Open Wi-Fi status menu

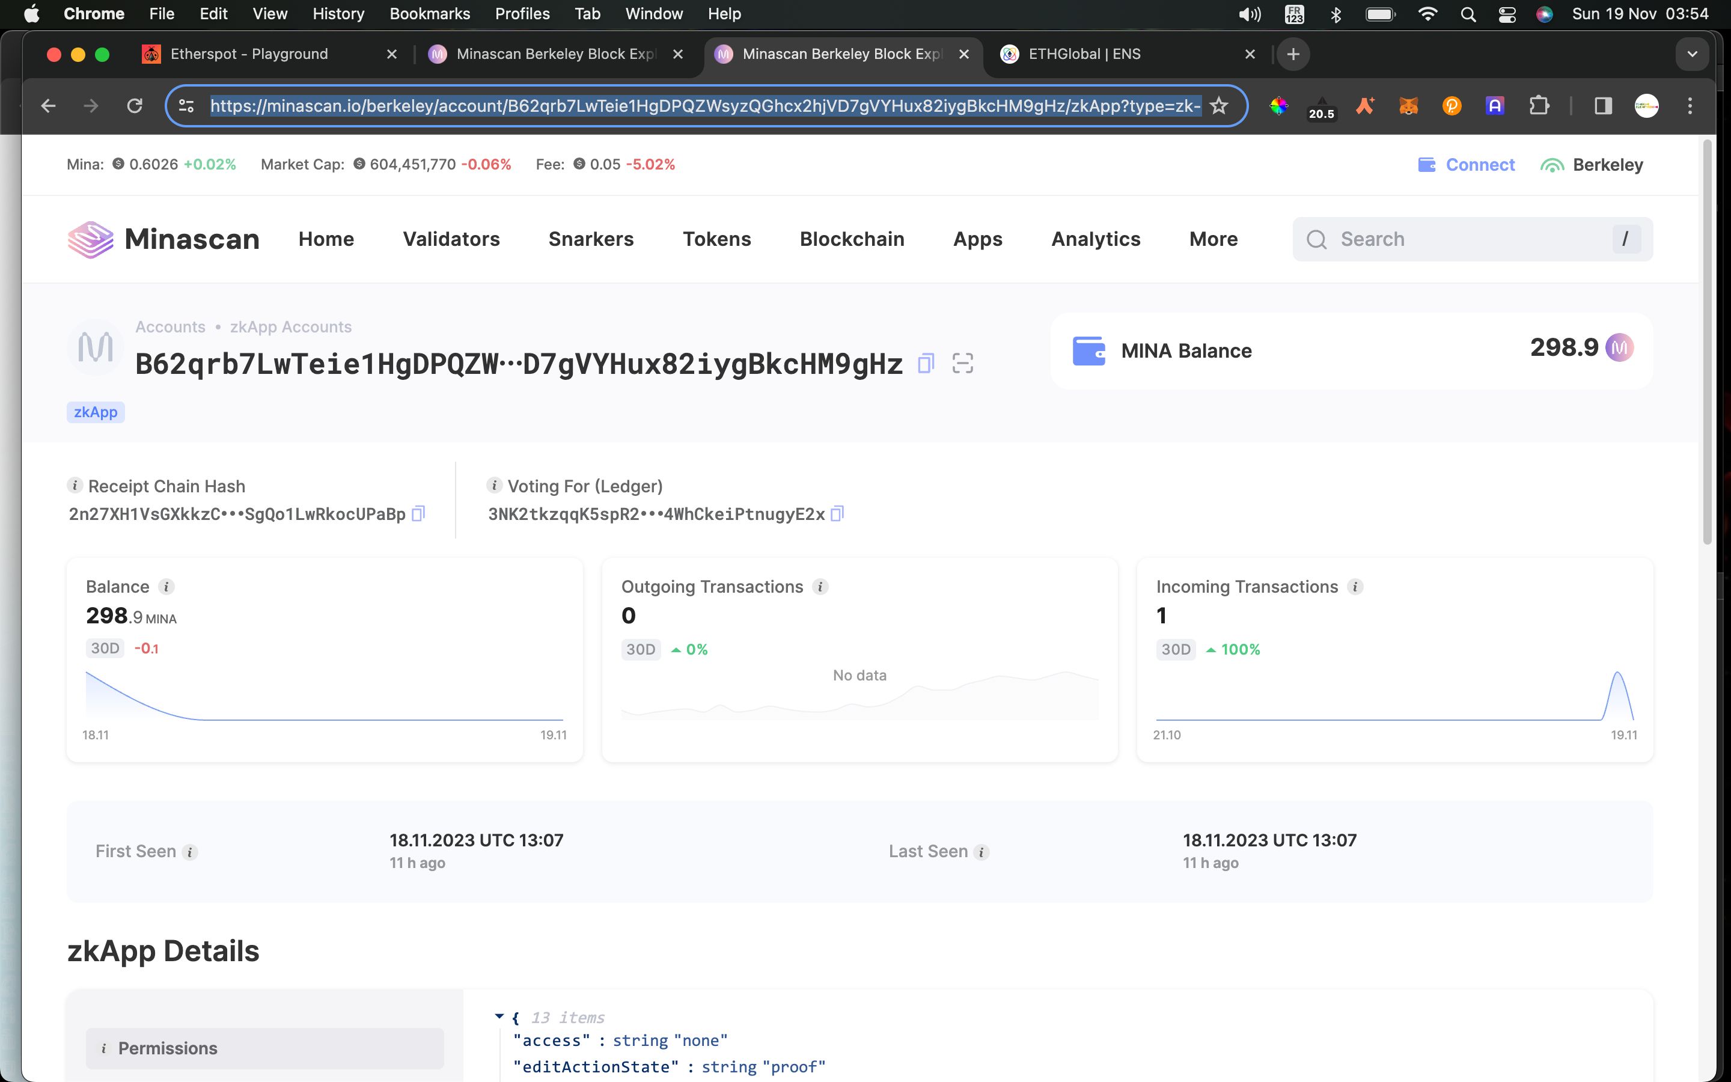(x=1427, y=14)
